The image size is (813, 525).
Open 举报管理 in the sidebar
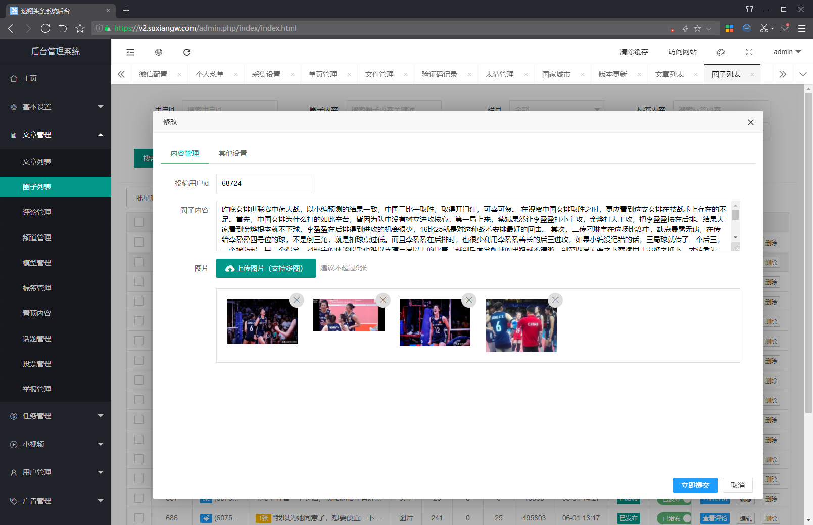click(56, 389)
